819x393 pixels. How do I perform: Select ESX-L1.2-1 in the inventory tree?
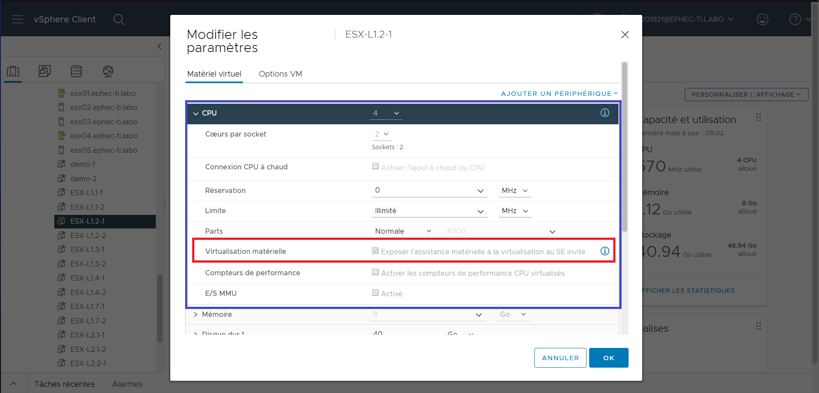point(105,221)
